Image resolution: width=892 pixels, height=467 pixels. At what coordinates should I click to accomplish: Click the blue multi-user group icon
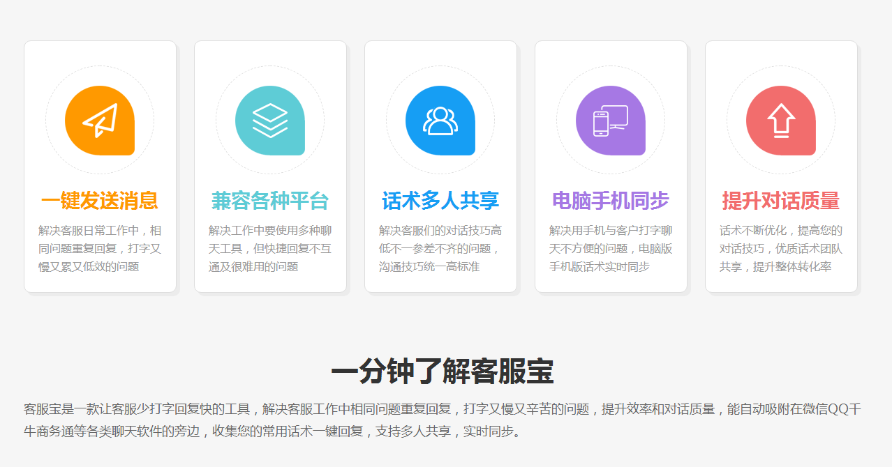click(440, 121)
